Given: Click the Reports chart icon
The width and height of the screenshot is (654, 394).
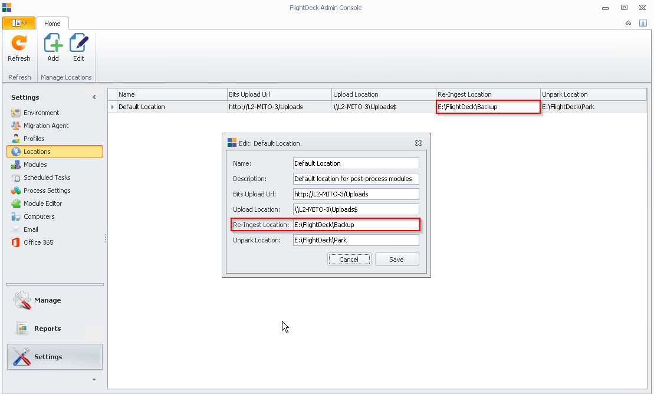Looking at the screenshot, I should click(22, 329).
